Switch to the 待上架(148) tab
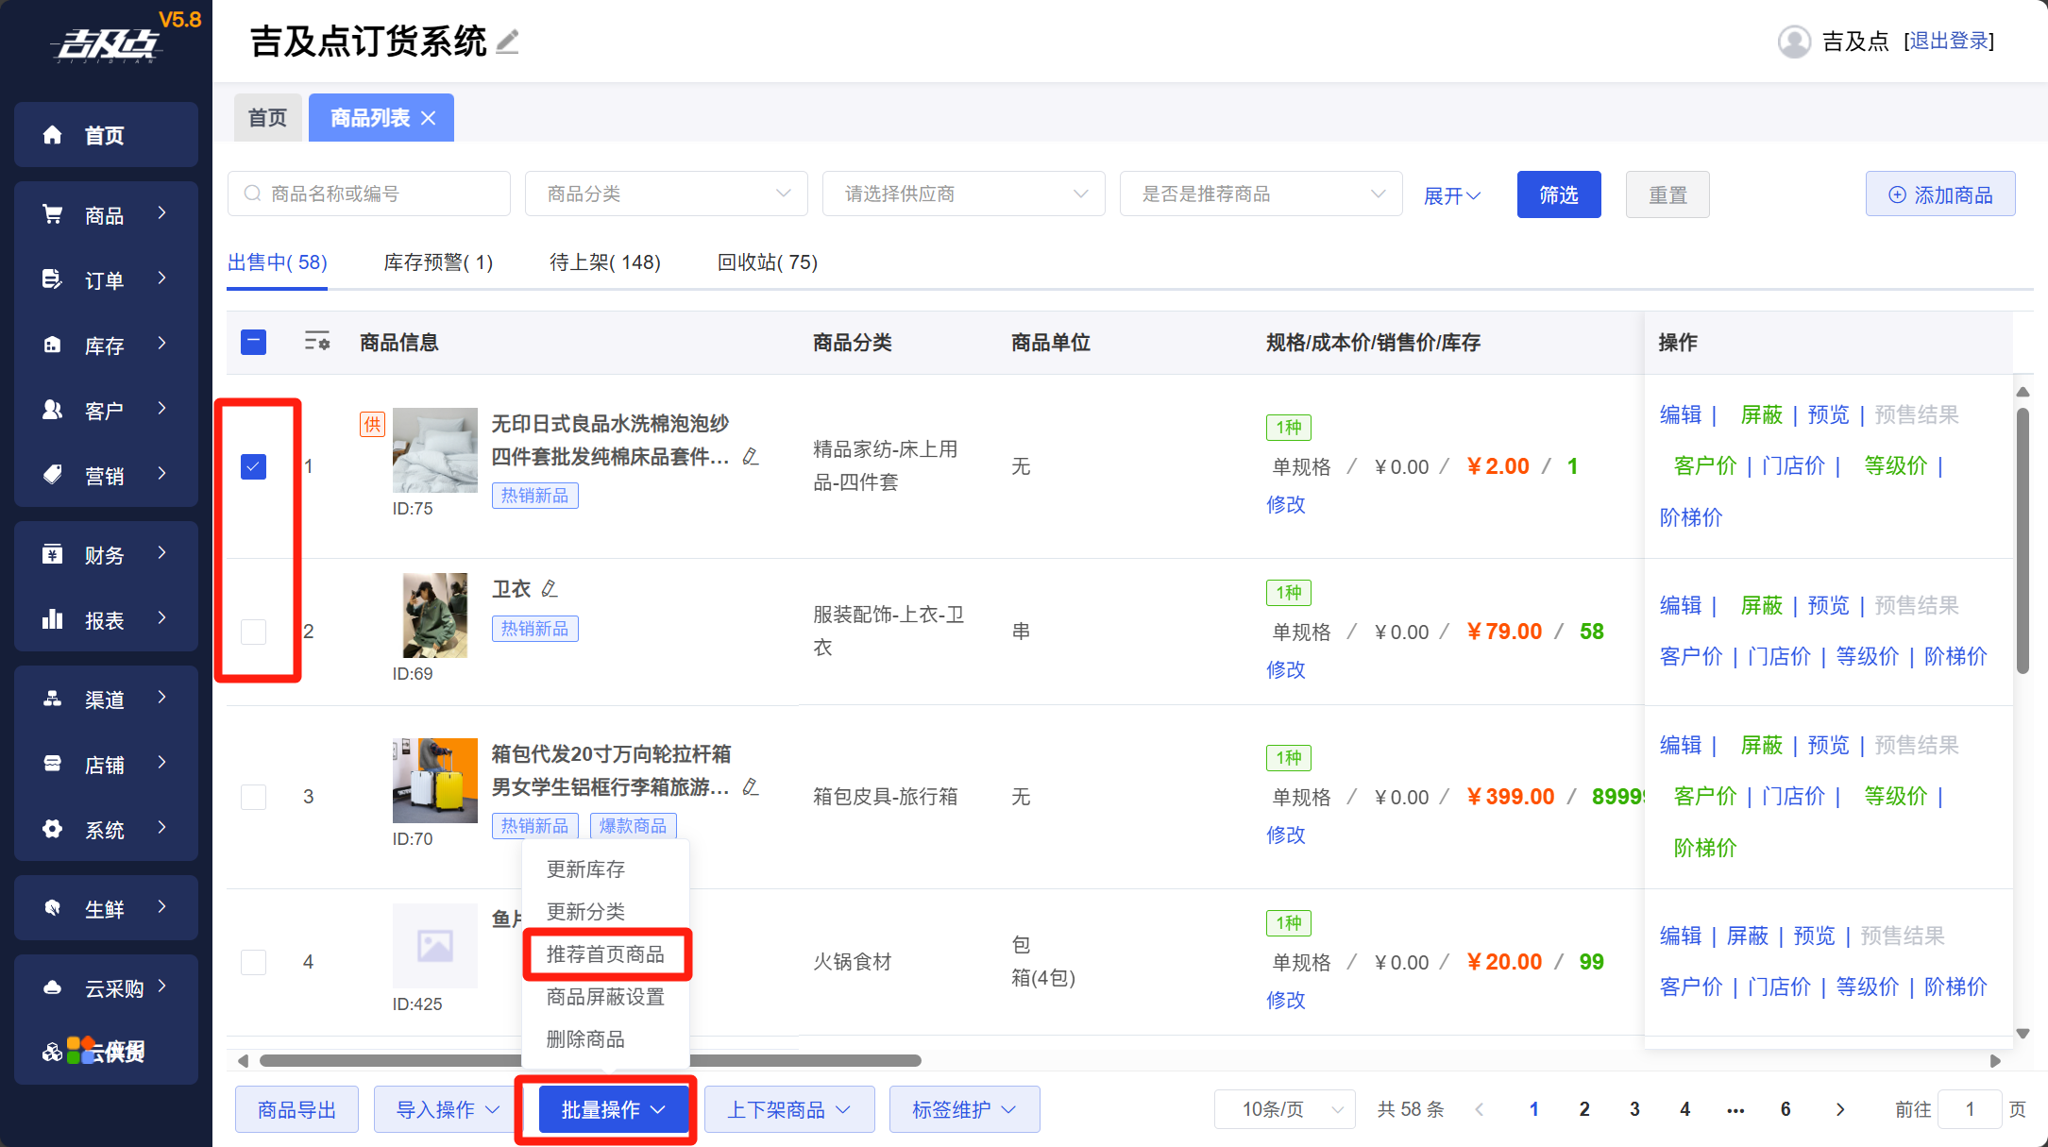Image resolution: width=2048 pixels, height=1147 pixels. coord(604,262)
